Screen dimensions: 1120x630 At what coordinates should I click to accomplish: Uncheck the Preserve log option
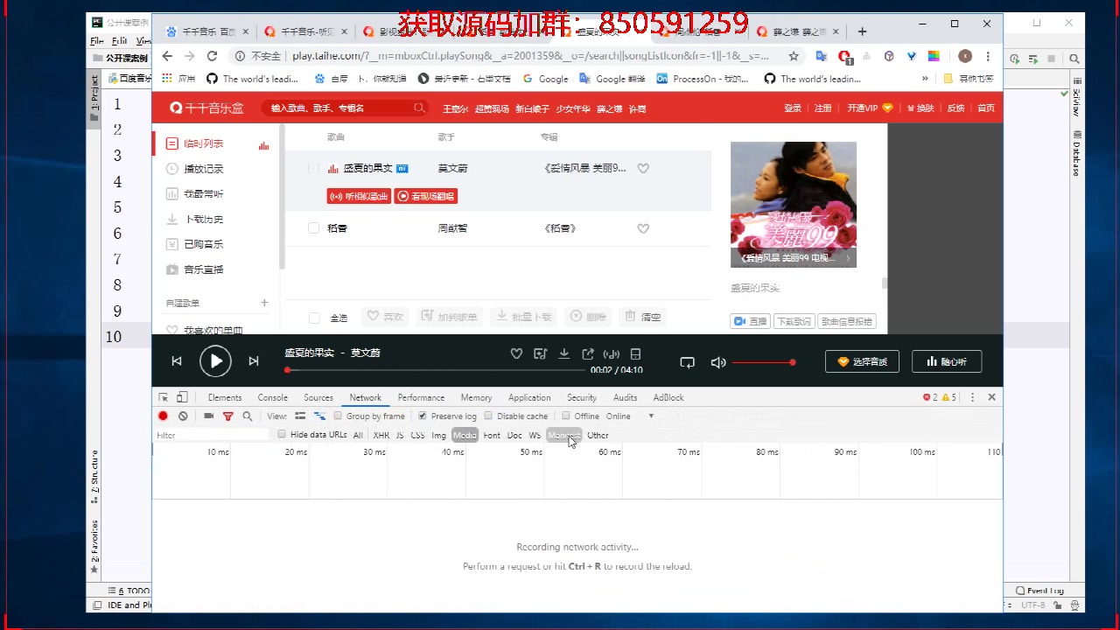coord(423,416)
